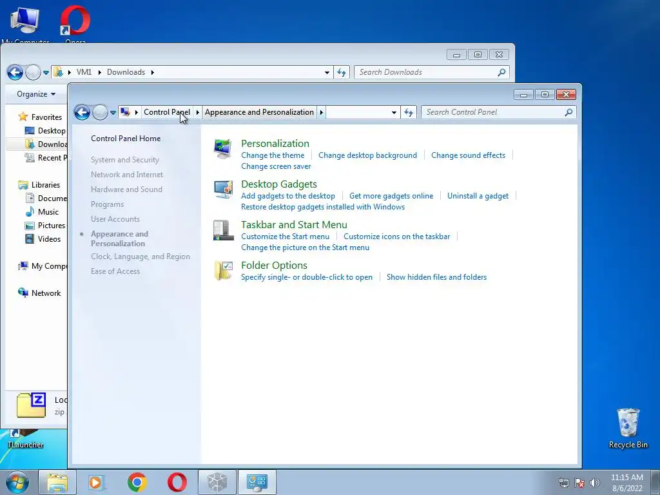Open Opera from the taskbar
The image size is (660, 495).
click(x=177, y=482)
